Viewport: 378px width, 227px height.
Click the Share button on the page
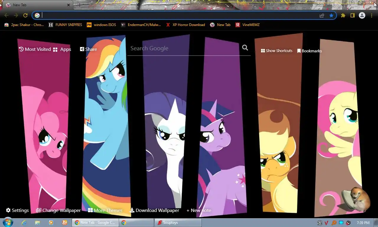88,49
